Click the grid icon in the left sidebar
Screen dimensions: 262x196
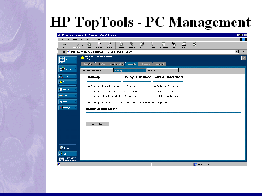62,60
